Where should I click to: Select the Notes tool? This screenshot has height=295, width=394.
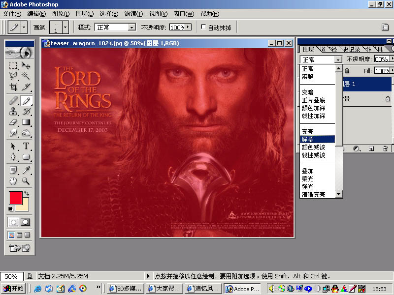point(13,170)
